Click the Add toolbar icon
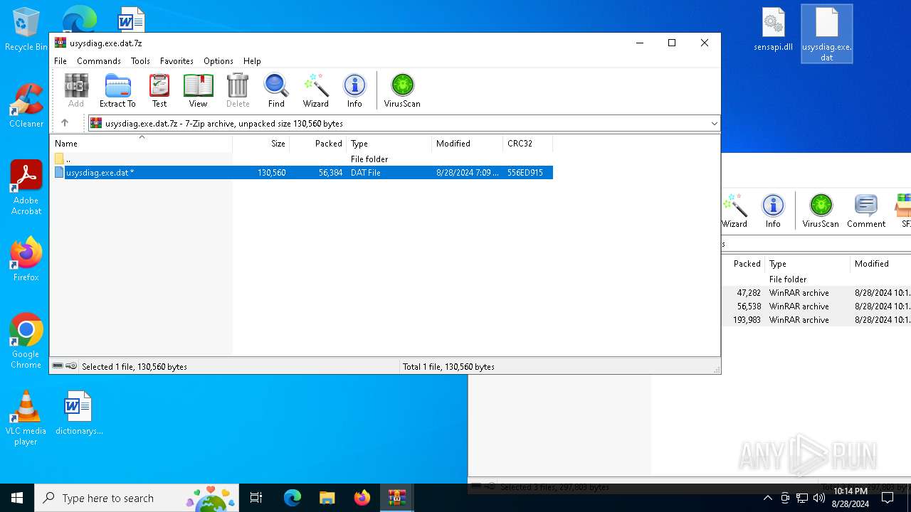 [76, 91]
